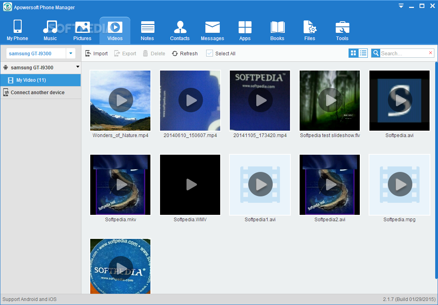Clear the search box with red X

pos(430,53)
